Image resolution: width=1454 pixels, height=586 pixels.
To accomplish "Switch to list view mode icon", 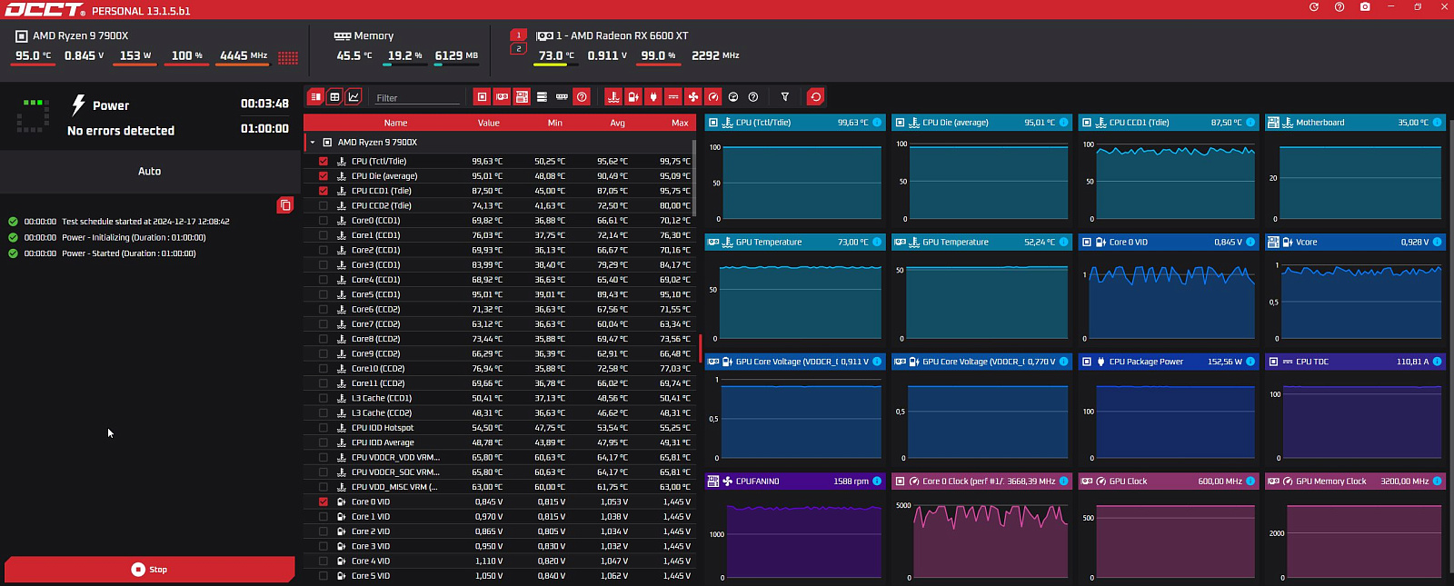I will coord(315,96).
